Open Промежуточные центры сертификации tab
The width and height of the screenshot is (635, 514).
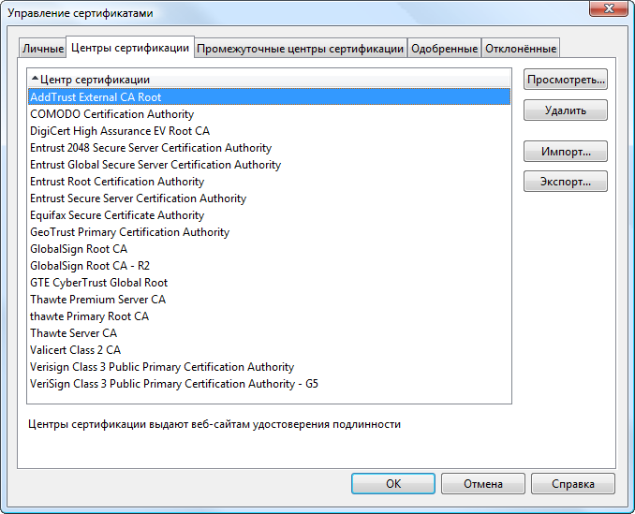click(300, 49)
